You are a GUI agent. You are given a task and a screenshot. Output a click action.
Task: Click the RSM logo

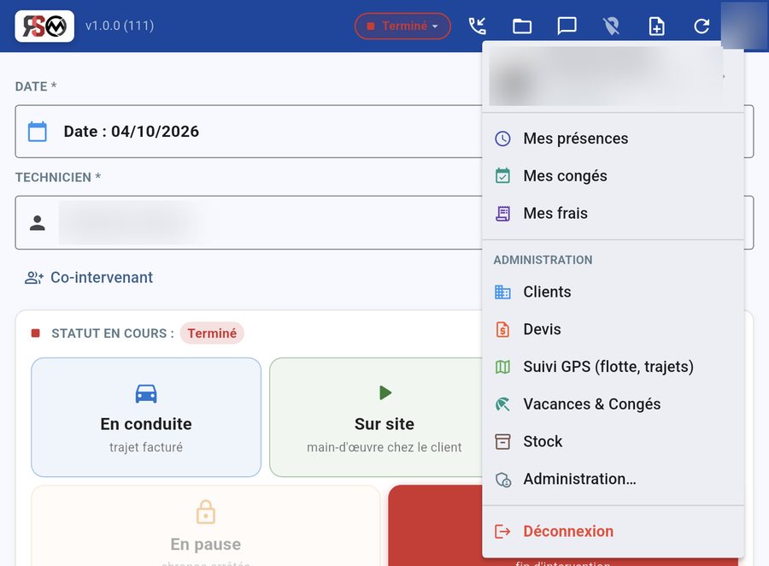[44, 26]
